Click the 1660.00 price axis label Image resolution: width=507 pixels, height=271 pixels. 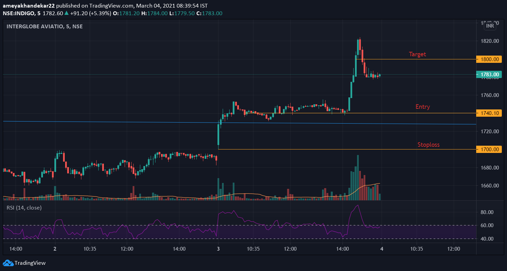(x=489, y=186)
